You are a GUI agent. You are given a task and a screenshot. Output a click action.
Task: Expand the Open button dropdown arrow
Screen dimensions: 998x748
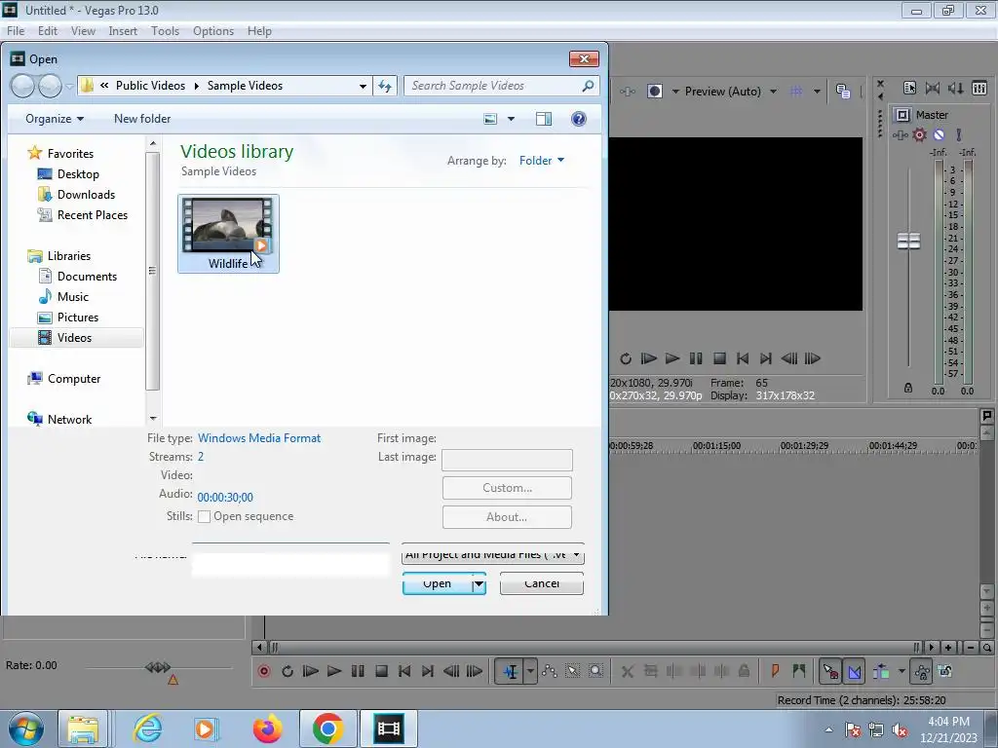pyautogui.click(x=480, y=583)
